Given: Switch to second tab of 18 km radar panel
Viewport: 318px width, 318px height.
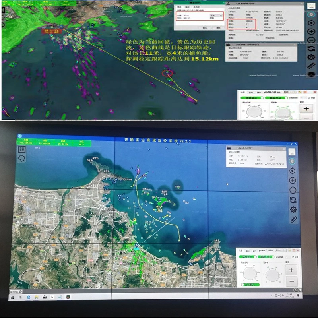Looking at the screenshot, I should [x=248, y=251].
